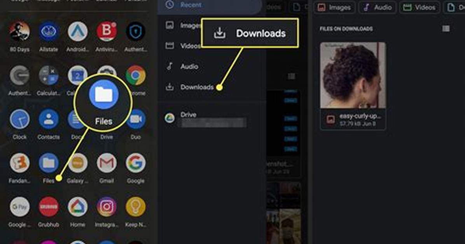Open the Clock app
The width and height of the screenshot is (465, 244).
(x=19, y=119)
